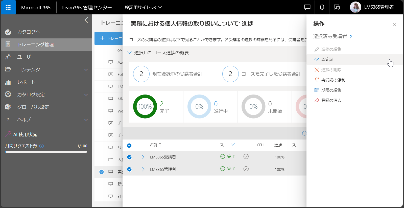Viewport: 404px width, 208px height.
Task: Click 100% progress value for LMS365受講者
Action: (279, 157)
